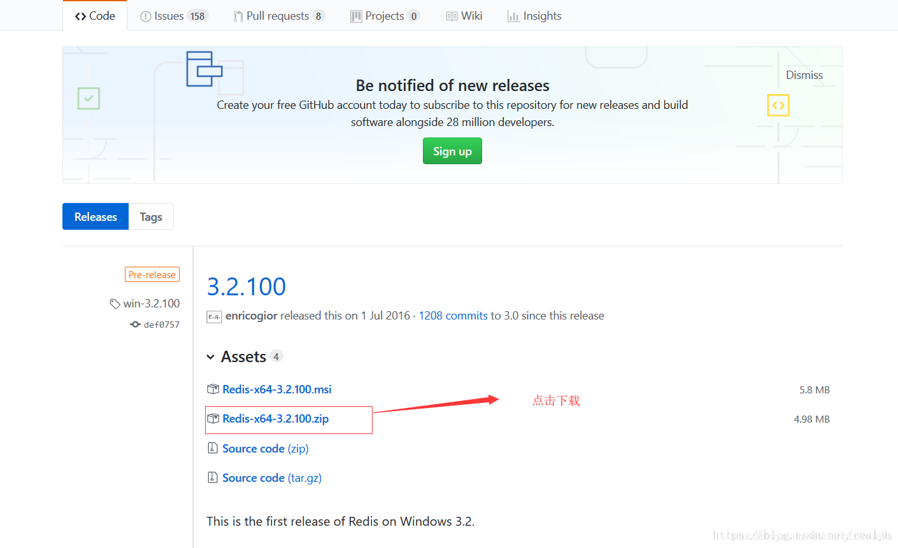Click the green Sign up button
The image size is (898, 548).
452,151
